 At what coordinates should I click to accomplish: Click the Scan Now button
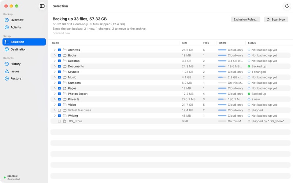276,19
